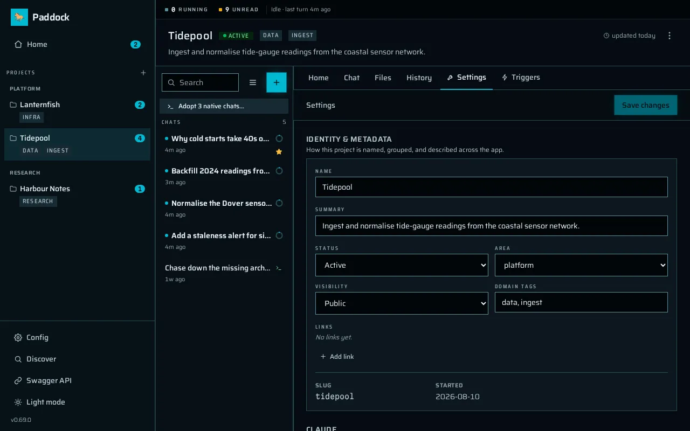This screenshot has height=431, width=690.
Task: Open the Harbour Notes project
Action: (77, 194)
